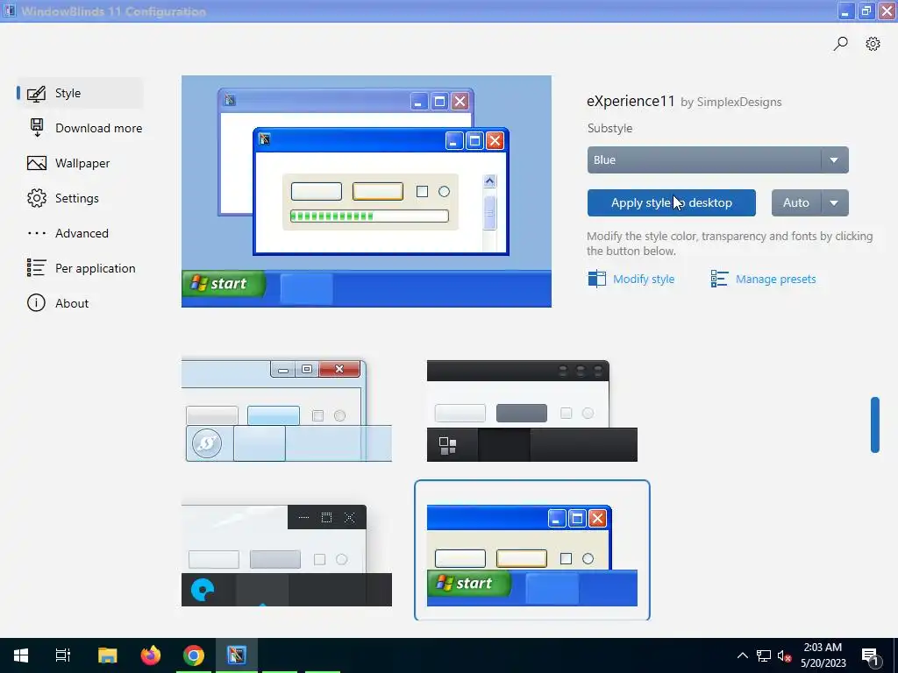Open the search magnifier icon
This screenshot has height=673, width=898.
pyautogui.click(x=840, y=44)
